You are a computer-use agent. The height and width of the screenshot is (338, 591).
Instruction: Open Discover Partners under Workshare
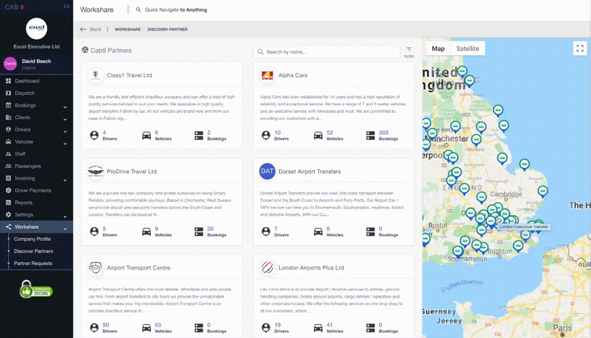[34, 251]
